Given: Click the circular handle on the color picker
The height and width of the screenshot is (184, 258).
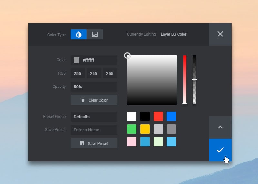Looking at the screenshot, I should 127,56.
